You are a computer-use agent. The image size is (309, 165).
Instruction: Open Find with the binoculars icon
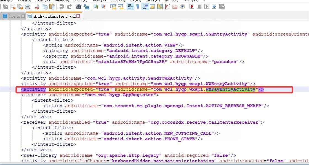[79, 7]
